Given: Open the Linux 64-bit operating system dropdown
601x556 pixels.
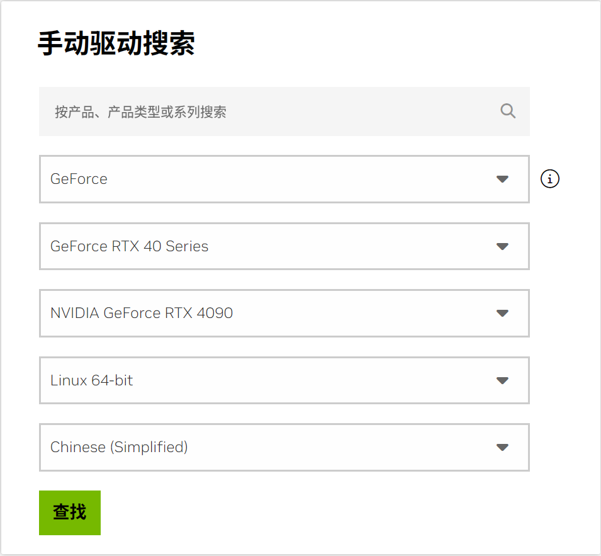Looking at the screenshot, I should click(283, 380).
